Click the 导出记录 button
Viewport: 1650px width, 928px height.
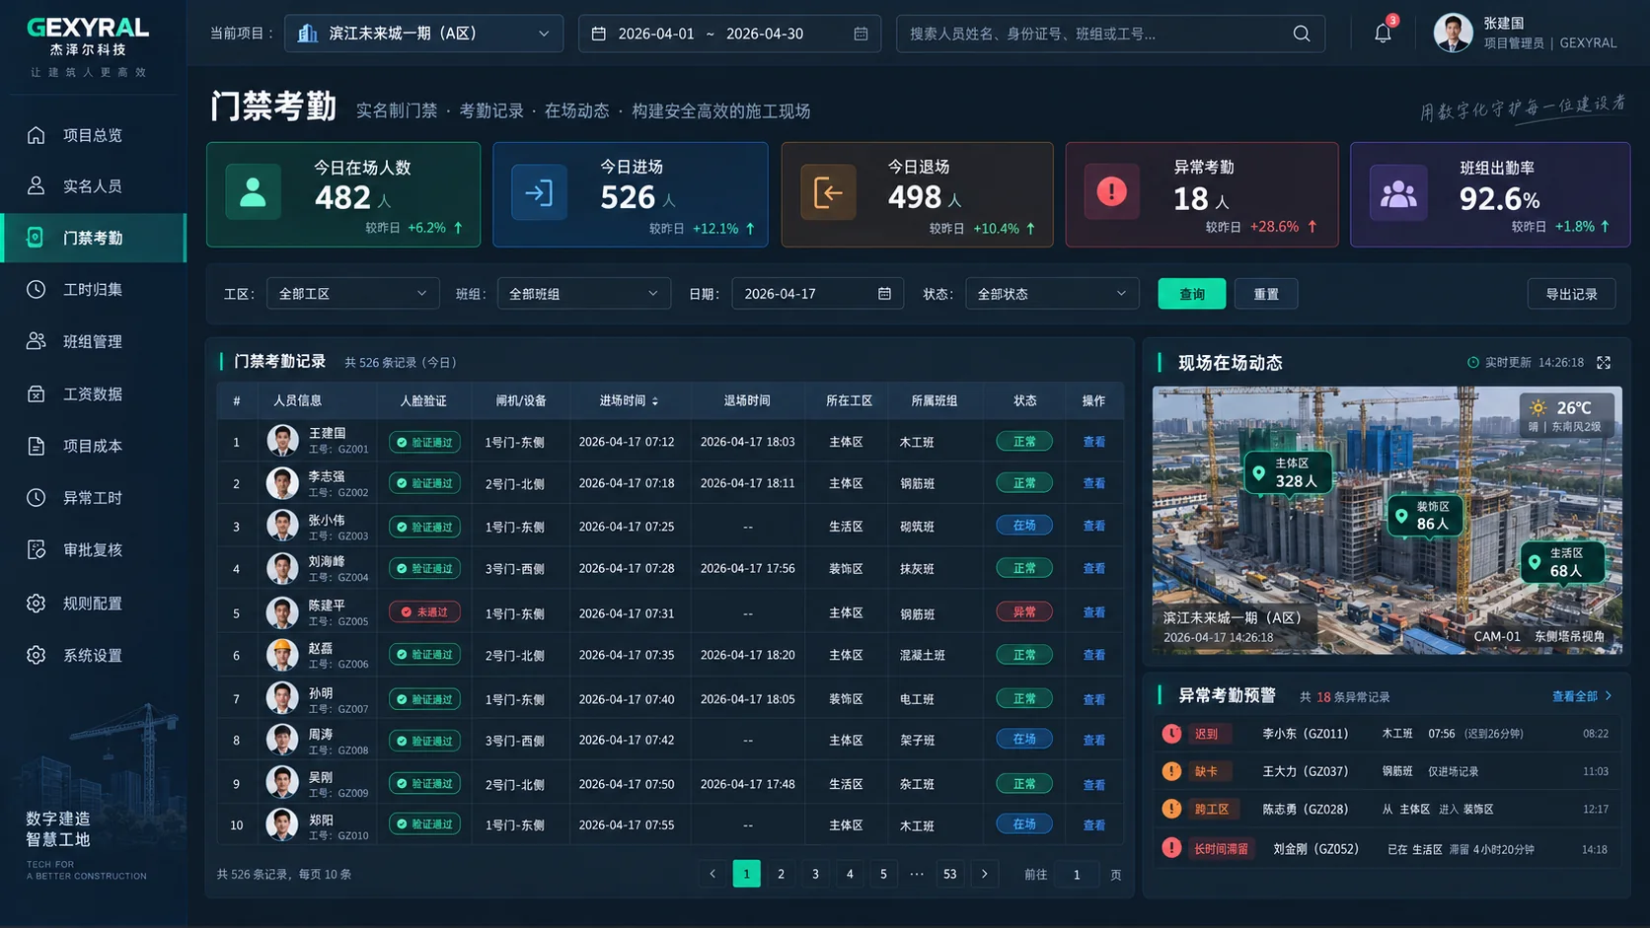coord(1571,294)
